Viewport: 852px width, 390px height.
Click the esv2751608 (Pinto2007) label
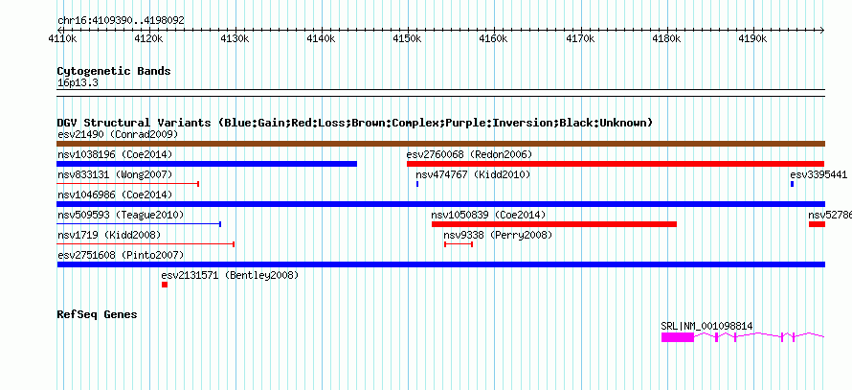coord(121,255)
